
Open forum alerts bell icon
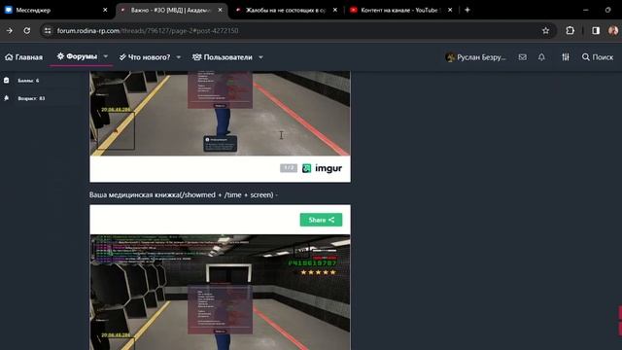(541, 57)
